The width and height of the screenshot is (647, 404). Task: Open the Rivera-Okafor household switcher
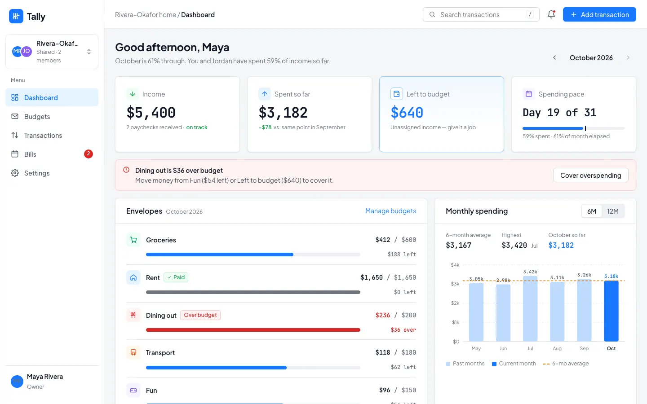click(x=52, y=52)
